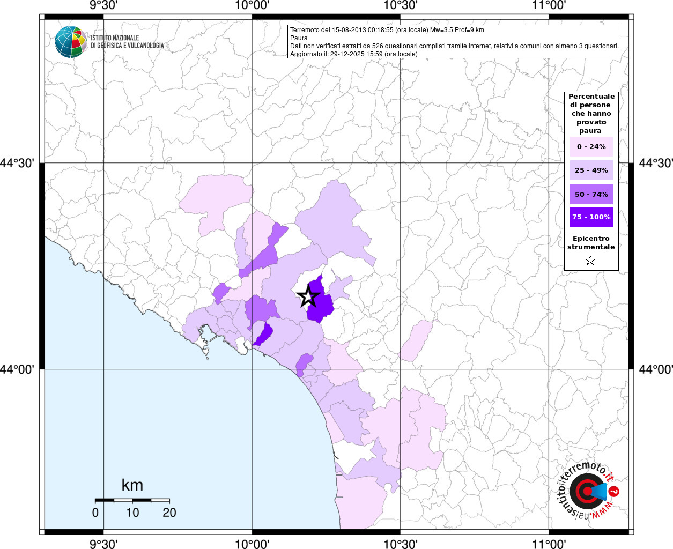
Task: Select the 75 - 100% legend swatch
Action: click(591, 217)
